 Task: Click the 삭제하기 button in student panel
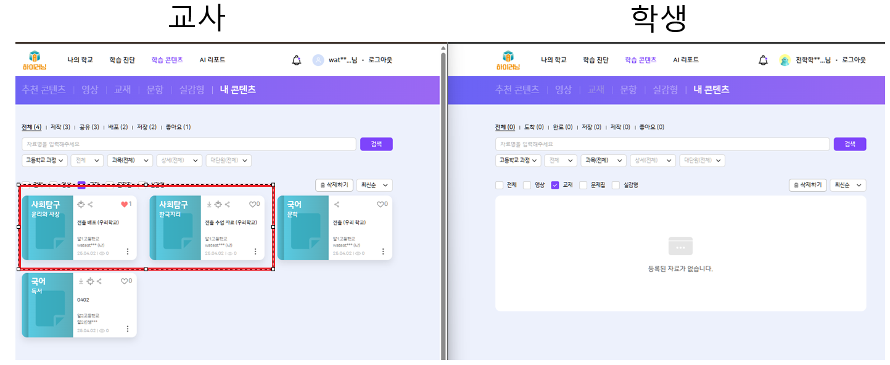(807, 185)
